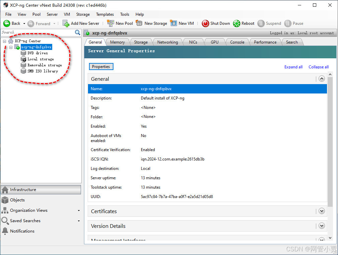Select the UUID value row
338x255 pixels.
[207, 196]
